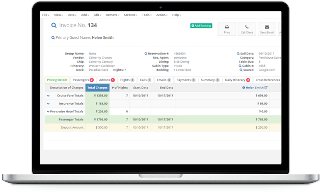
Task: Click the red badge on Daily Itinerary tab
Action: pos(248,80)
